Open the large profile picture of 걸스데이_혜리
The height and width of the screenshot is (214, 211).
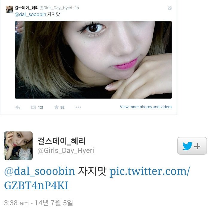point(18,146)
